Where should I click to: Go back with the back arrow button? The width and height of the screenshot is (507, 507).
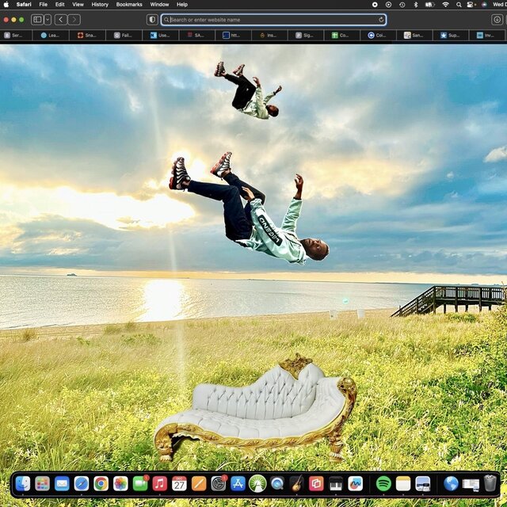61,20
